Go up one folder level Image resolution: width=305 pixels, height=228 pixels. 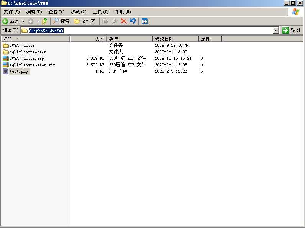click(45, 21)
